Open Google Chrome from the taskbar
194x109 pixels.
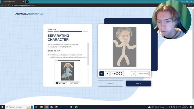[46, 107]
